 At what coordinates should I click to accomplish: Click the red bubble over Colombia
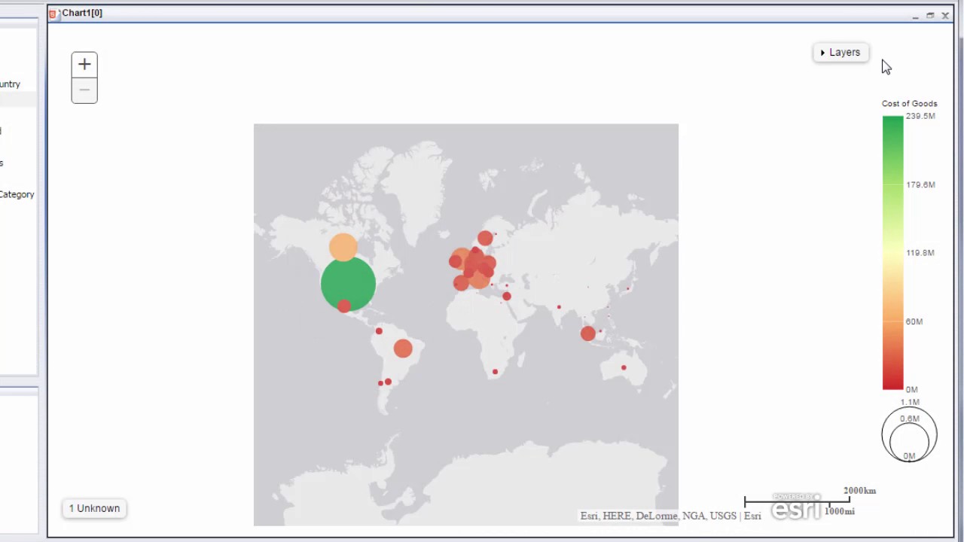click(379, 331)
